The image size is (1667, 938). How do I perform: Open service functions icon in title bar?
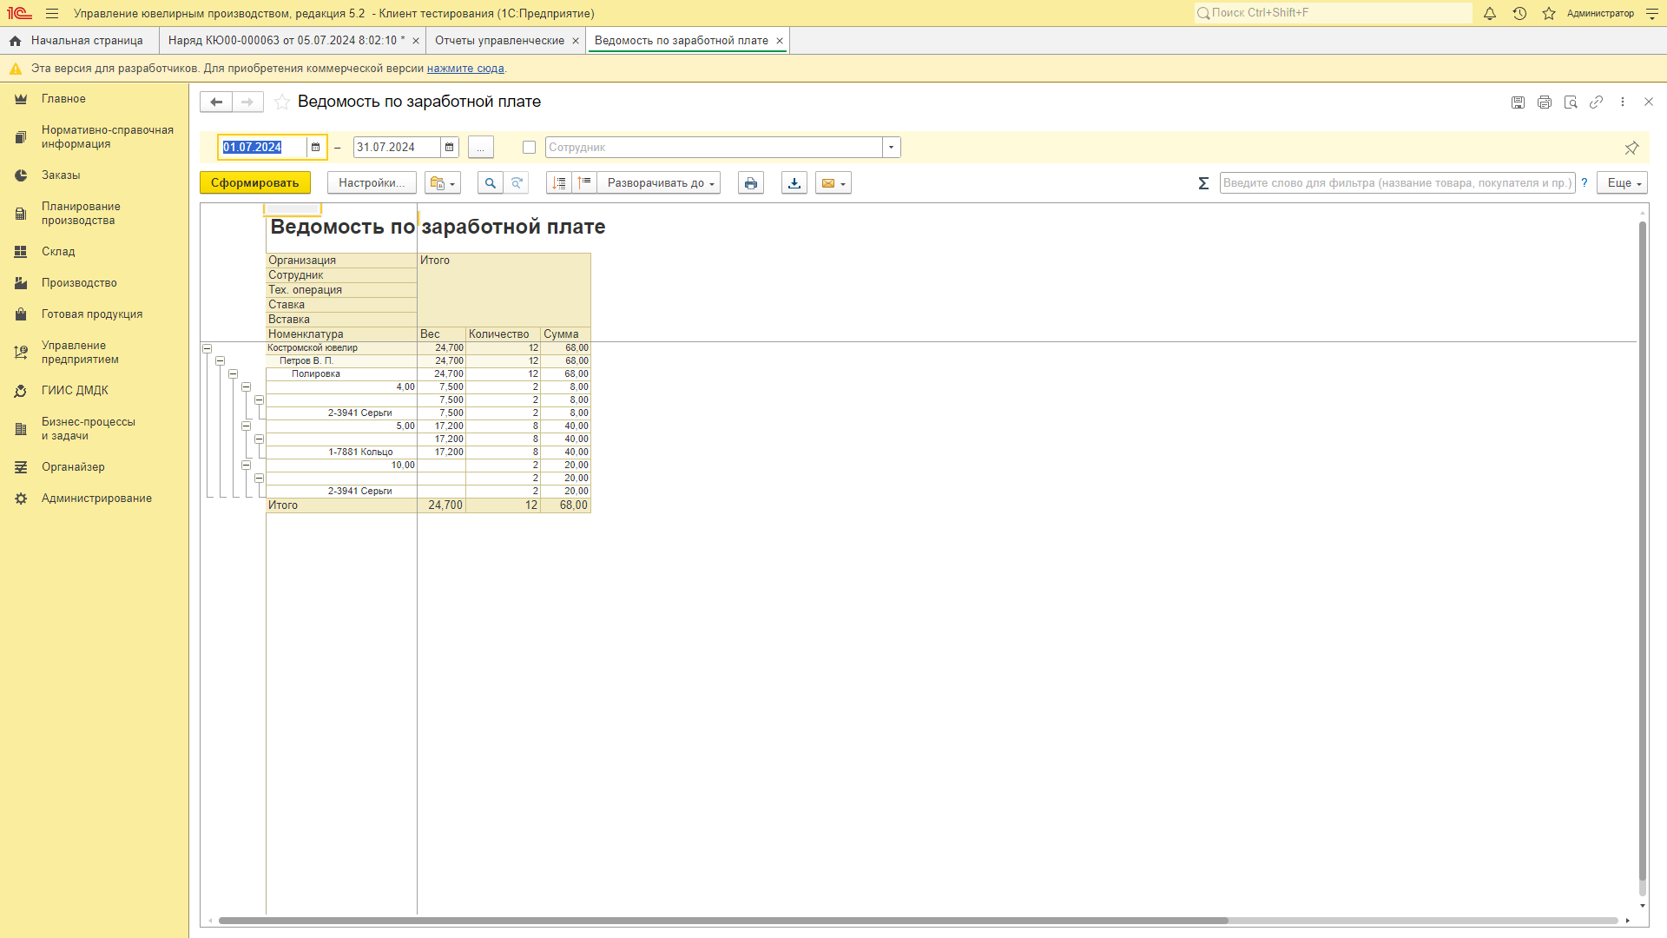click(1652, 14)
